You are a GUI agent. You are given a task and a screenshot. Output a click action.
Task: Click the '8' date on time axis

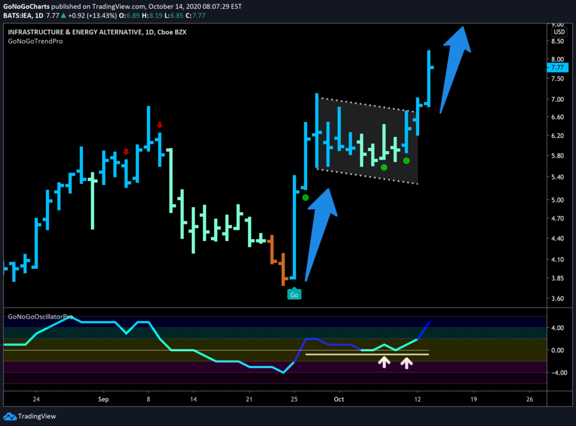pyautogui.click(x=148, y=399)
